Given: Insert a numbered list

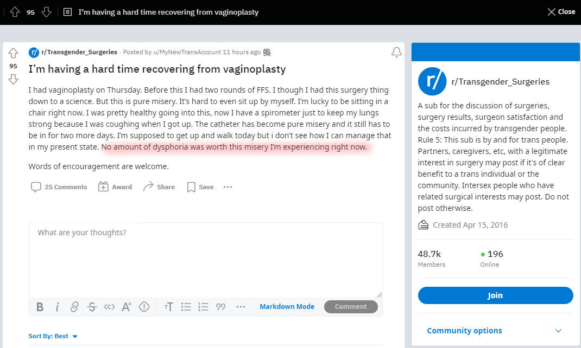Looking at the screenshot, I should tap(204, 307).
